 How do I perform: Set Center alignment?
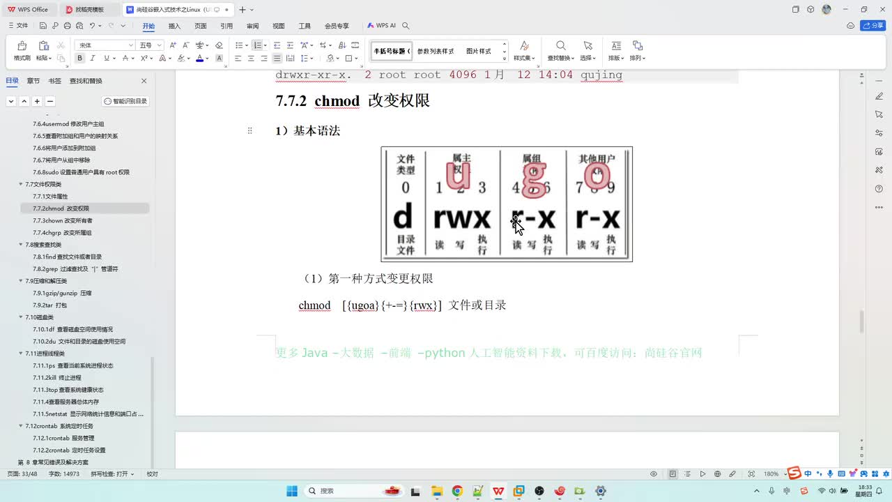tap(251, 59)
